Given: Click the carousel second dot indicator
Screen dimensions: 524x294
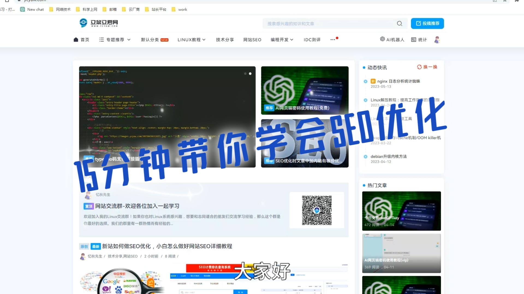Looking at the screenshot, I should [251, 73].
